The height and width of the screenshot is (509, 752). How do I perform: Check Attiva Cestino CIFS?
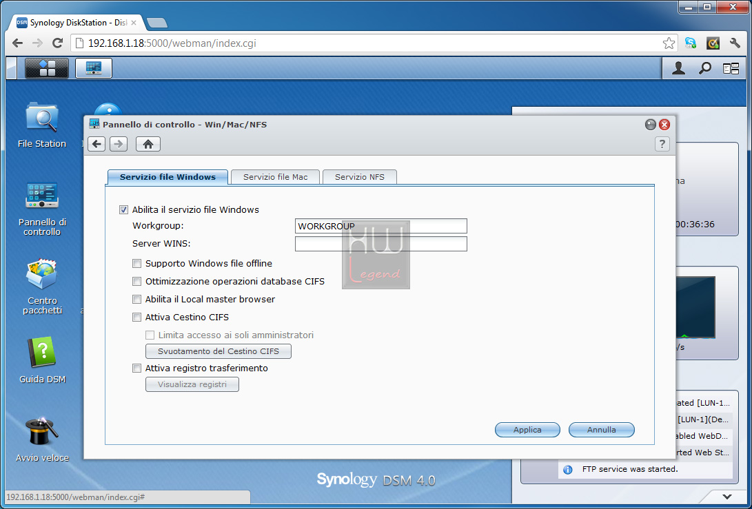click(x=137, y=318)
